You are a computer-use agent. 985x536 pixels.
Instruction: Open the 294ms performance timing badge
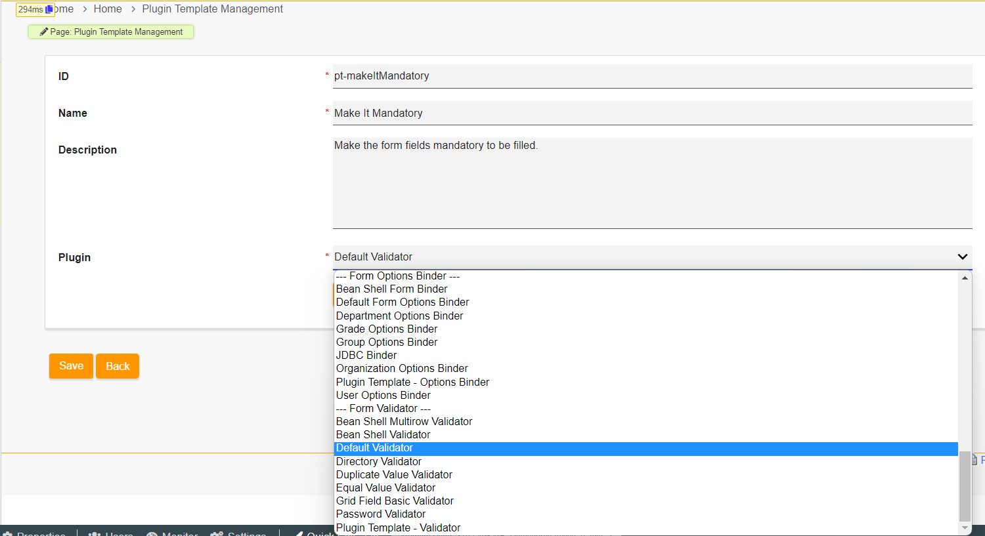(35, 9)
